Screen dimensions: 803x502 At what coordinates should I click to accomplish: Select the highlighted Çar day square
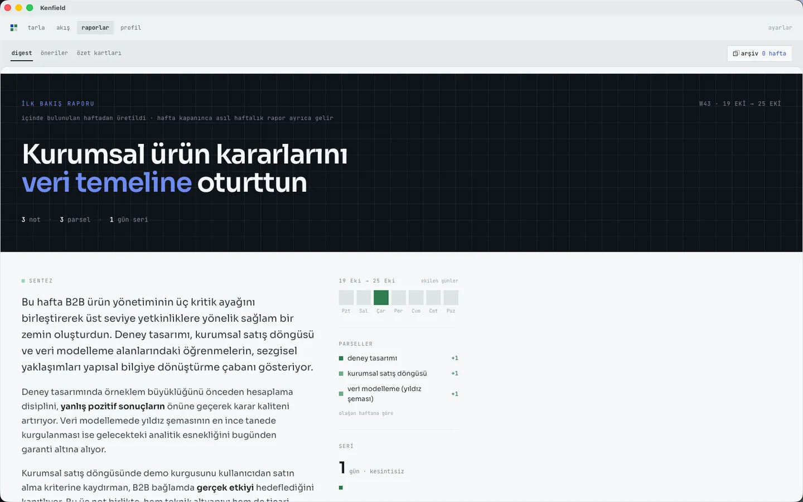coord(381,297)
